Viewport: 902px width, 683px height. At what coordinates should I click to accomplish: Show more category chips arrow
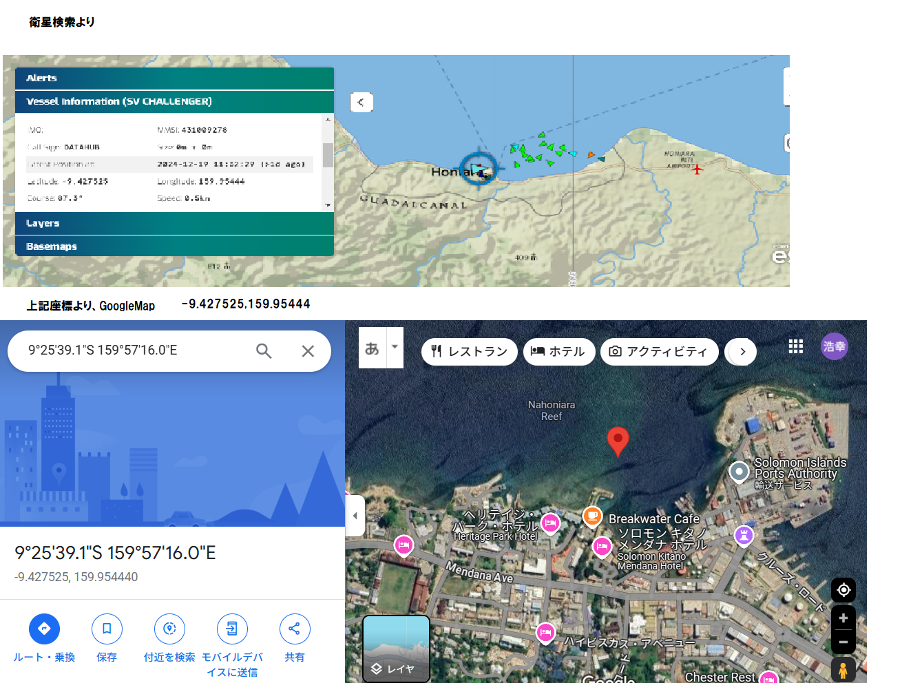[742, 351]
